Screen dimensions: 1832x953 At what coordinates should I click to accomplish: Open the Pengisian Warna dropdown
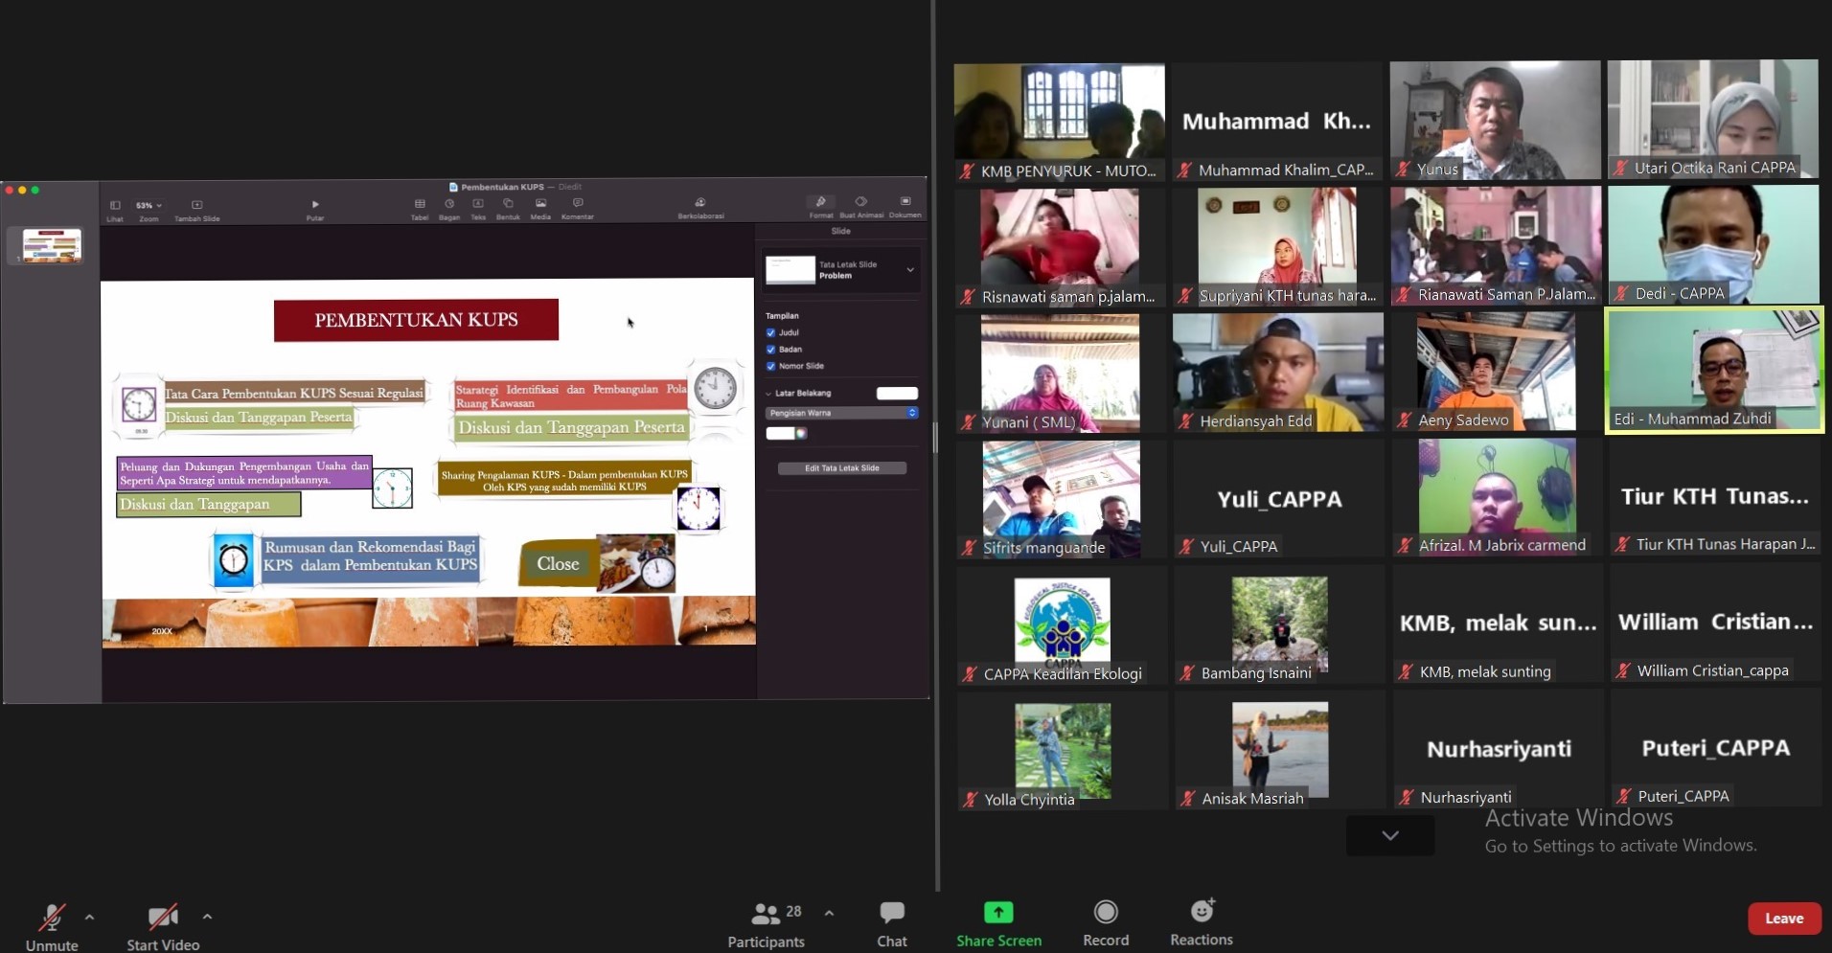(841, 413)
